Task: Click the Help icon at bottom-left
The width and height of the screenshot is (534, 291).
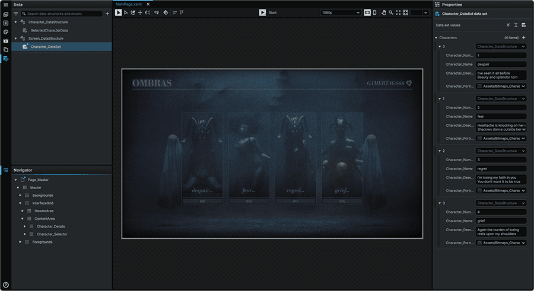Action: tap(5, 285)
